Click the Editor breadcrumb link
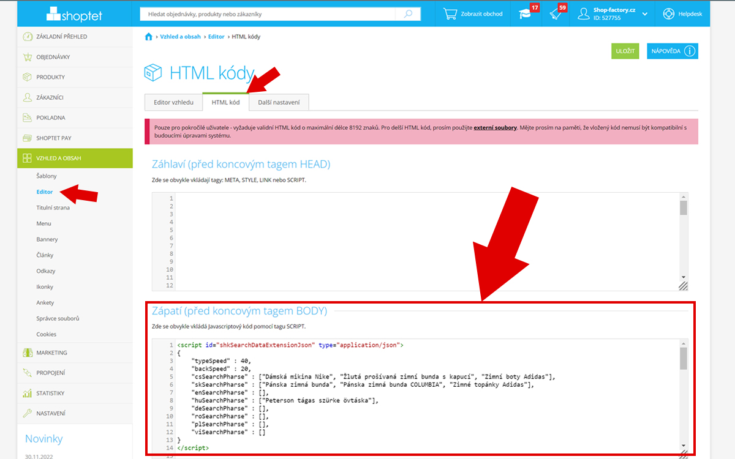This screenshot has width=735, height=459. pyautogui.click(x=216, y=37)
